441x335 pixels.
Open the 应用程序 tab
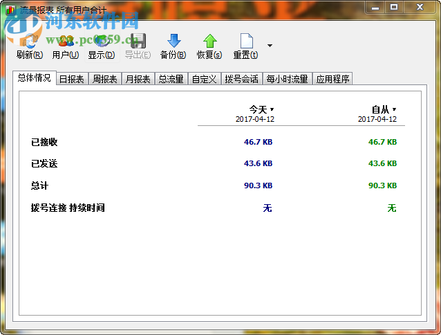(332, 79)
